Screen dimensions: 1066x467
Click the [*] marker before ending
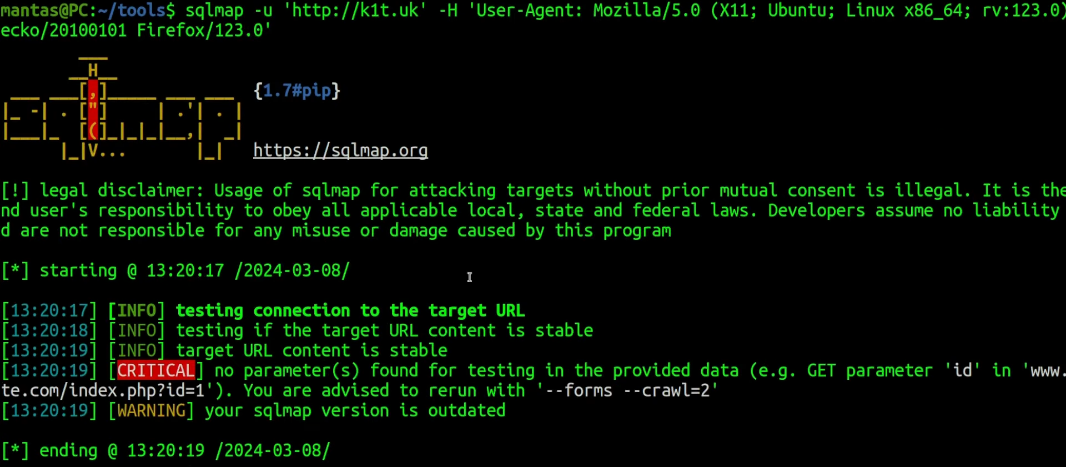pos(16,450)
